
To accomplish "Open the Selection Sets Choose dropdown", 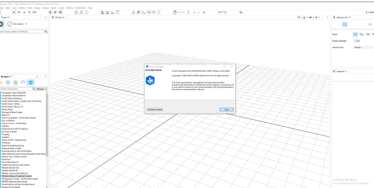I will coord(363,47).
